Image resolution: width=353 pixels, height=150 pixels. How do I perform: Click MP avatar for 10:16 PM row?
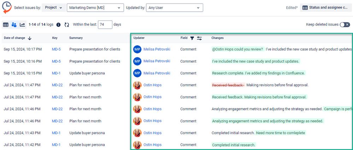(x=137, y=61)
